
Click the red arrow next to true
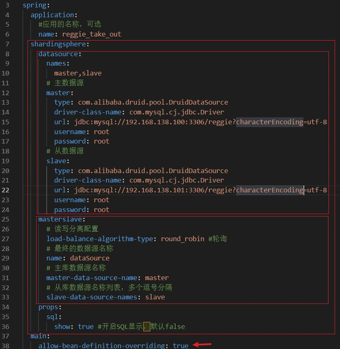click(202, 344)
